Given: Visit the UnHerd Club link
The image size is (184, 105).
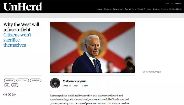Looking at the screenshot, I should 175,9.
